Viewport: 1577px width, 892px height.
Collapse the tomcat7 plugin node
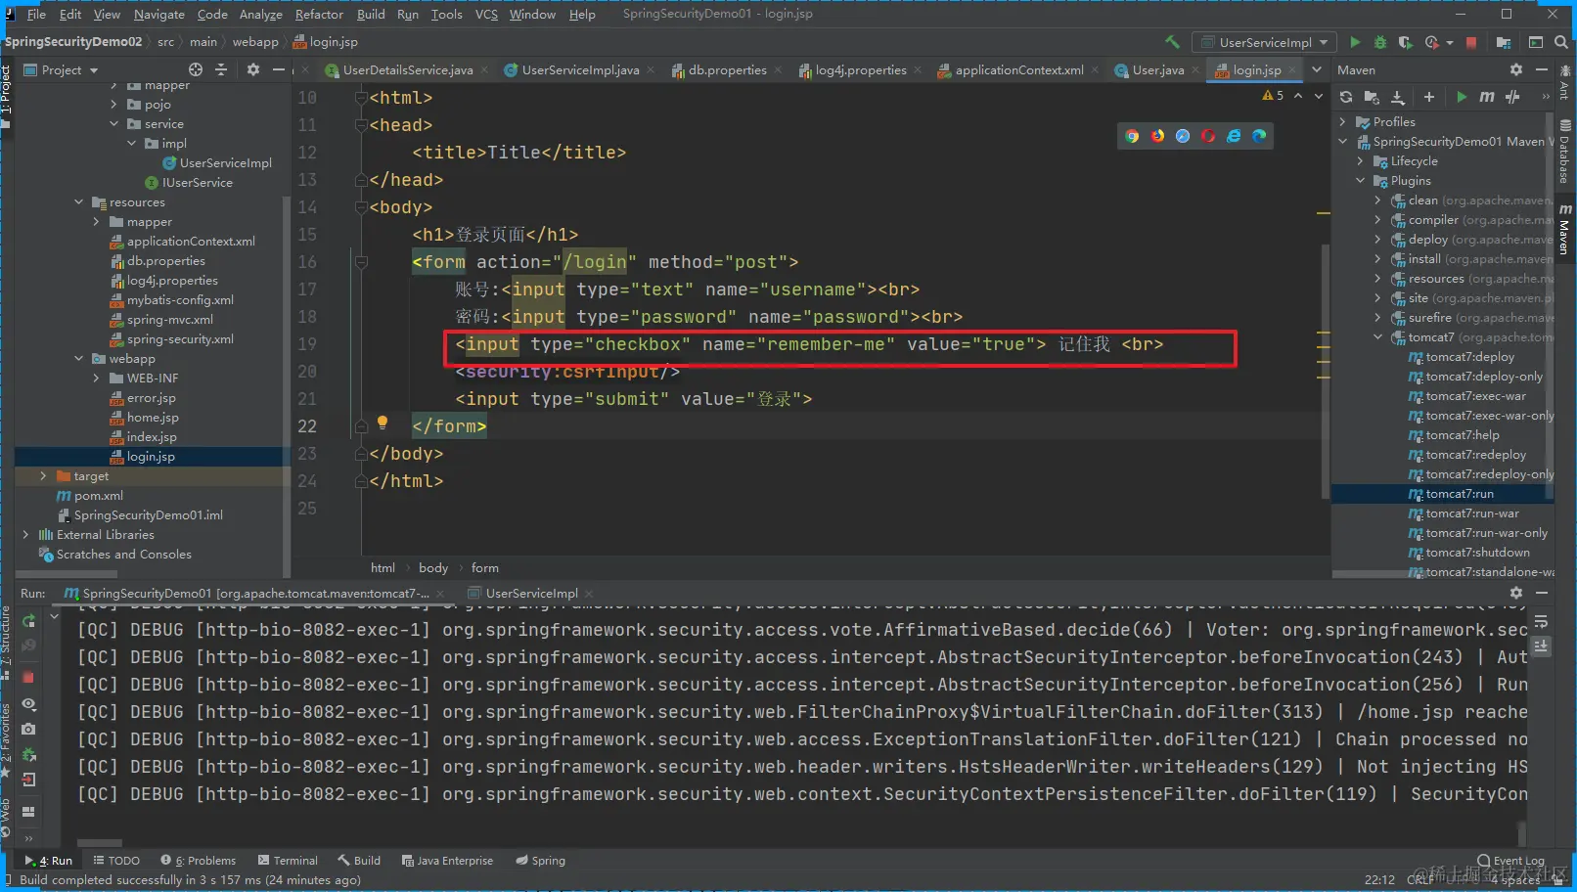(x=1377, y=337)
